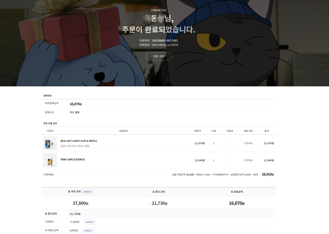Select the 12,970원 total for BUG OUT
The height and width of the screenshot is (234, 329).
coord(269,143)
